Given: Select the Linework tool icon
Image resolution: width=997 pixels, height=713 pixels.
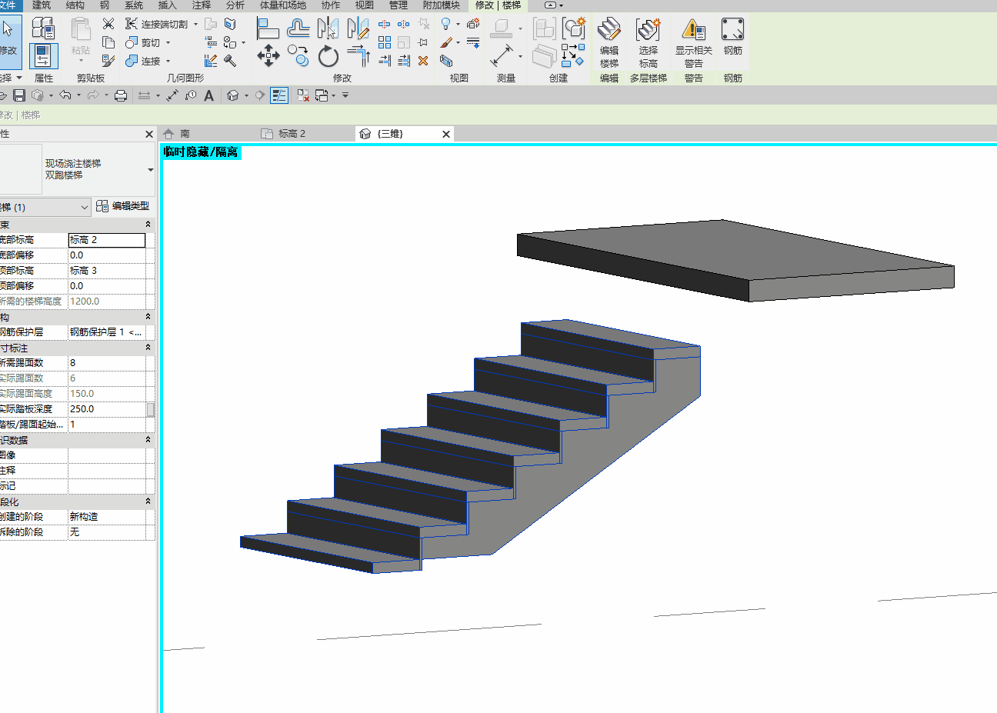Looking at the screenshot, I should coord(473,42).
